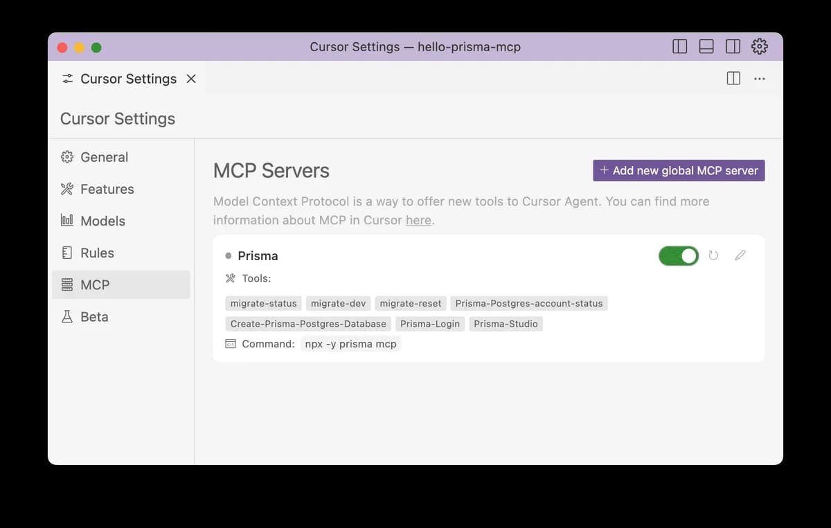Edit the Prisma server with pencil icon
The width and height of the screenshot is (831, 528).
click(740, 255)
